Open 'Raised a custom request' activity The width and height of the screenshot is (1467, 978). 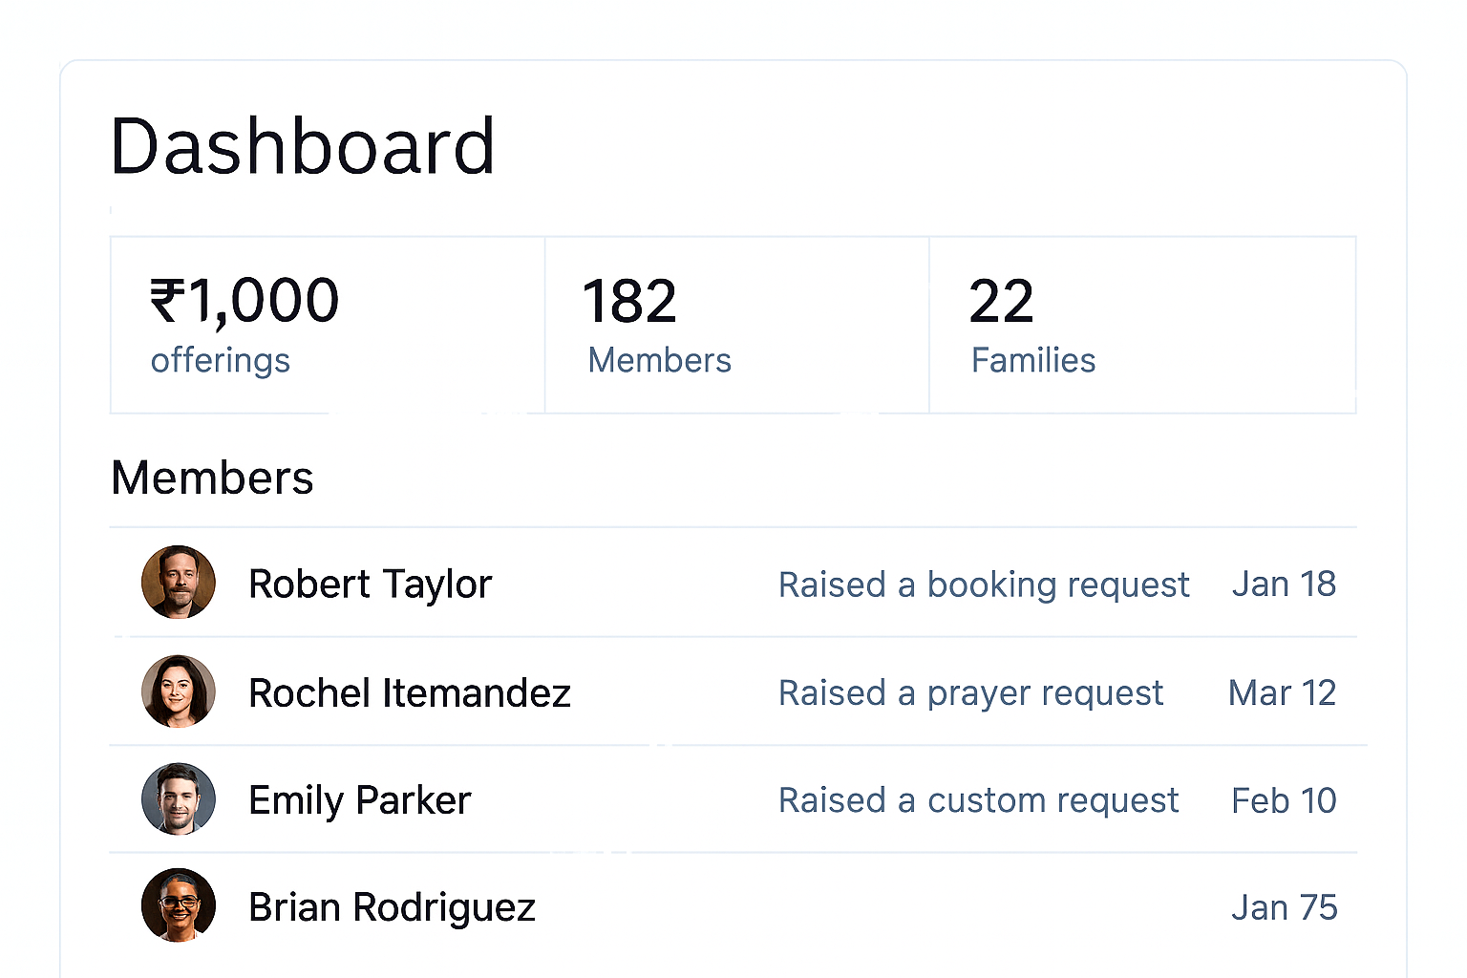(x=978, y=800)
